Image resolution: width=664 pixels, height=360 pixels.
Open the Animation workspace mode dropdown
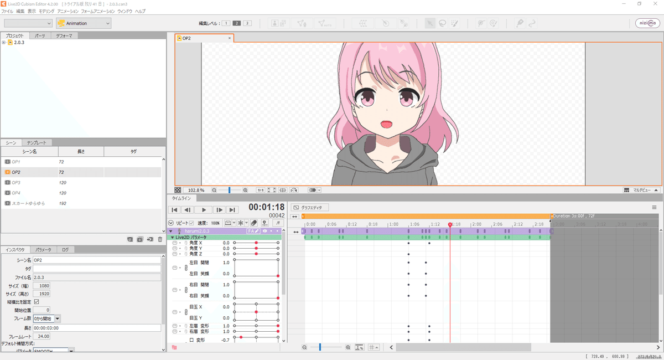click(x=84, y=23)
